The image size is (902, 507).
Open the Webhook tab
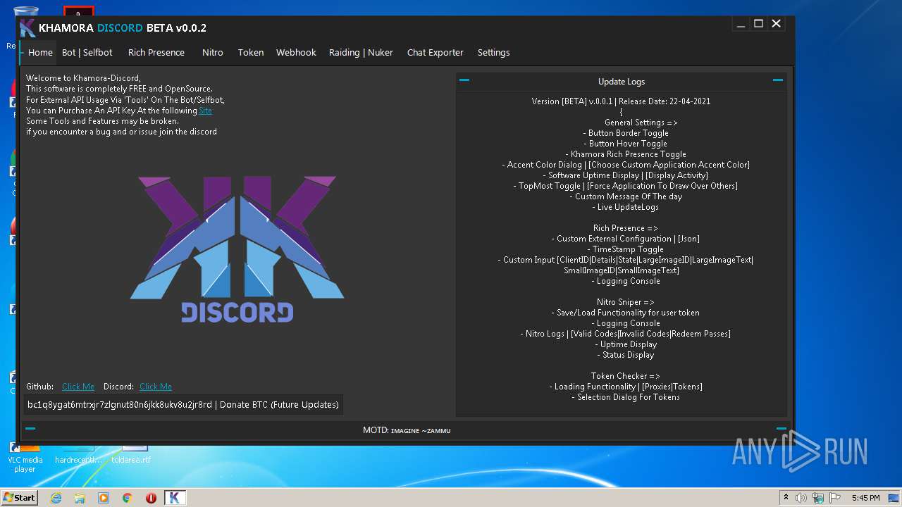[296, 53]
